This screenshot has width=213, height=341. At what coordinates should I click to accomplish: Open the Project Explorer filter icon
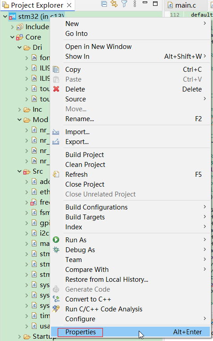(x=124, y=4)
